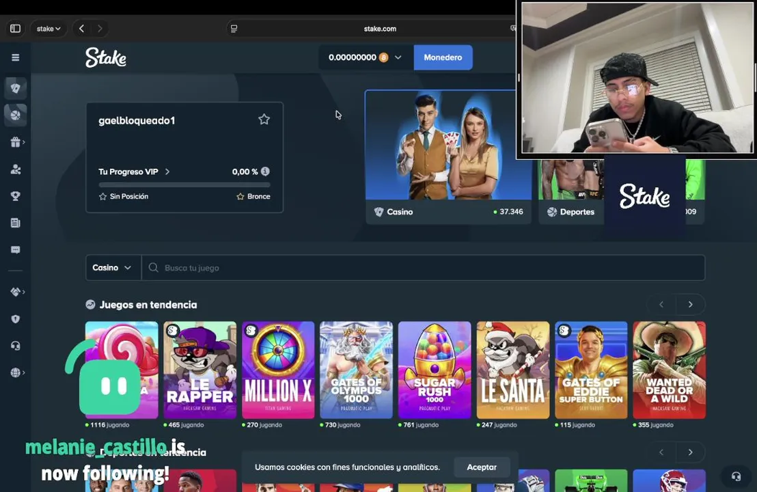Show next trending sports with right arrow
The image size is (757, 492).
690,452
